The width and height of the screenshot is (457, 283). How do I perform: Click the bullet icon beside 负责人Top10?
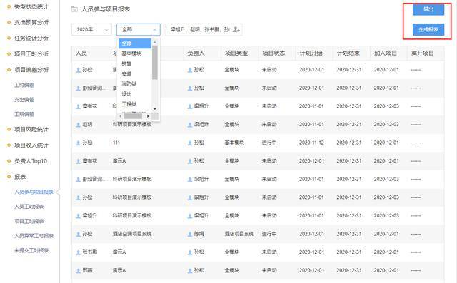(x=9, y=161)
